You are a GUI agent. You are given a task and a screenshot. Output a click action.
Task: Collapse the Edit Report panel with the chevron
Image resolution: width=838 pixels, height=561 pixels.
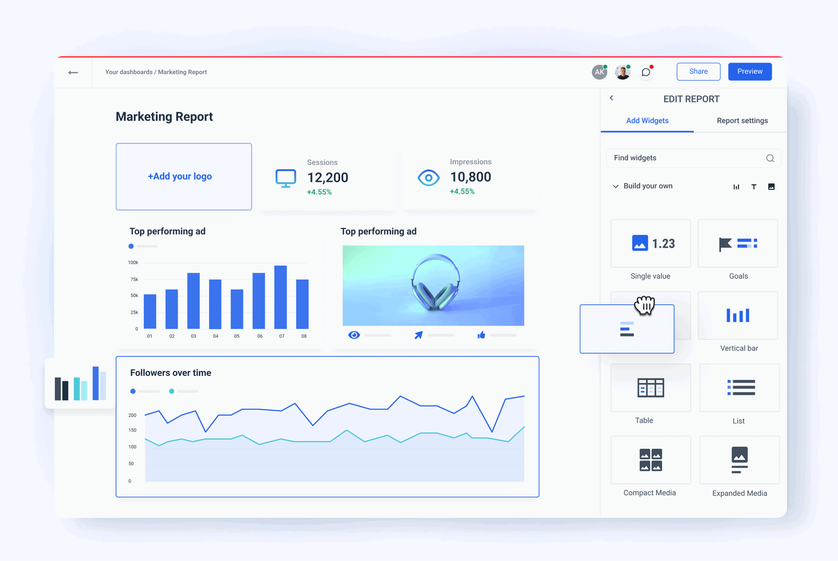coord(612,98)
